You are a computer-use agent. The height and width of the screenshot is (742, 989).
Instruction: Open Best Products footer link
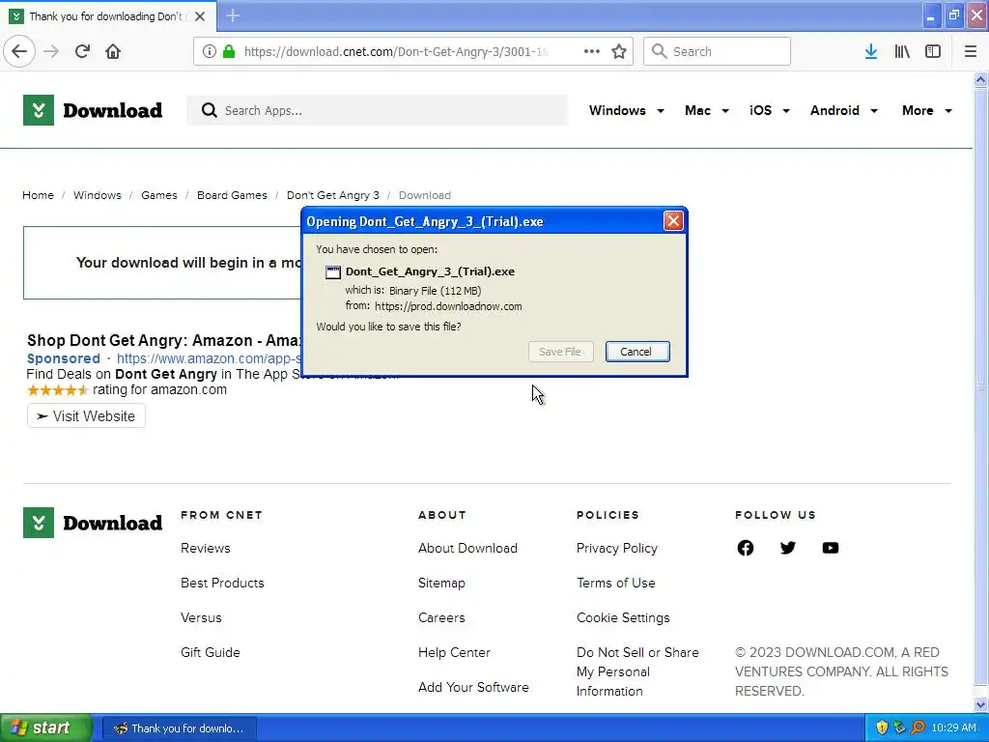[x=222, y=583]
